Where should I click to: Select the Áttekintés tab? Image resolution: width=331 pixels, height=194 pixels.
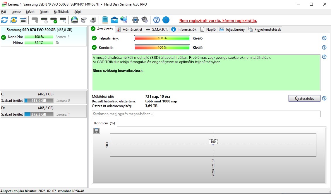click(x=102, y=29)
